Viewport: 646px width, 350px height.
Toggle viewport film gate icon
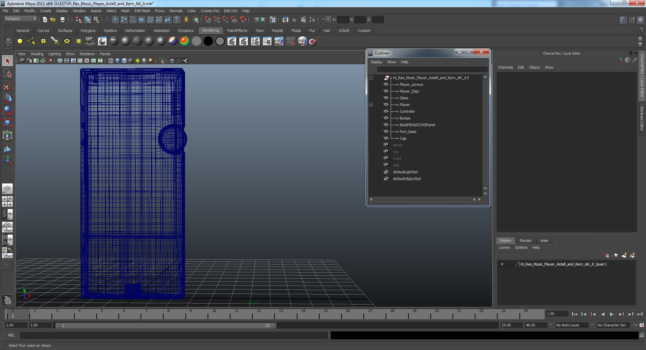[x=67, y=61]
